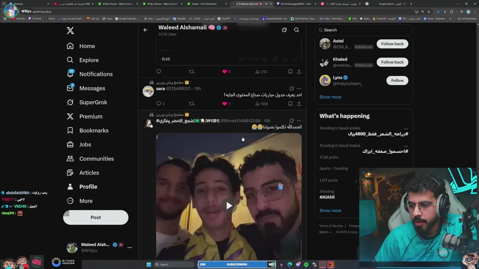Screen dimensions: 479x269
Task: Click the Profile person icon
Action: pyautogui.click(x=70, y=187)
